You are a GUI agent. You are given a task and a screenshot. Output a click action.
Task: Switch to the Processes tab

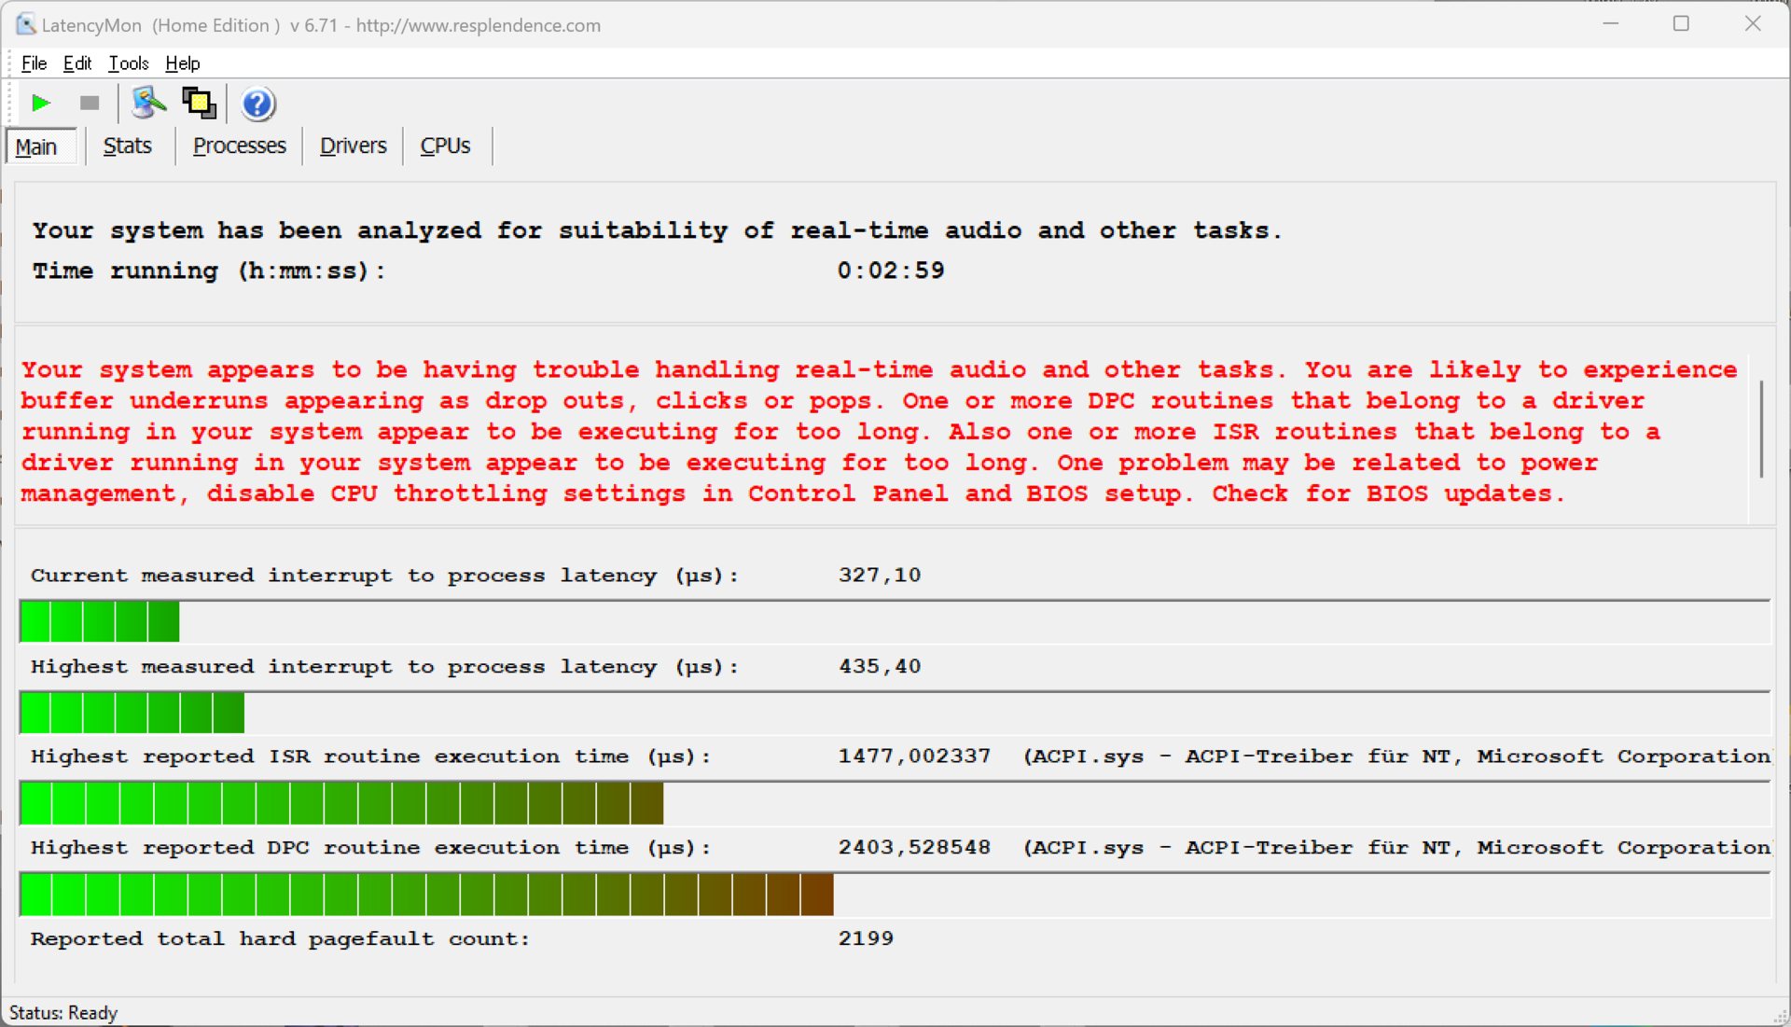point(239,146)
